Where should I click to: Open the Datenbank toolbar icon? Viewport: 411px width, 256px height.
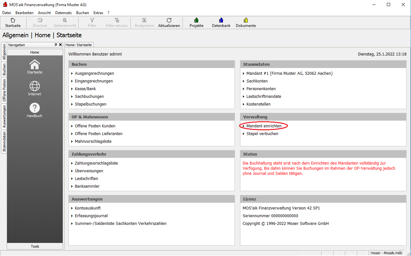221,21
